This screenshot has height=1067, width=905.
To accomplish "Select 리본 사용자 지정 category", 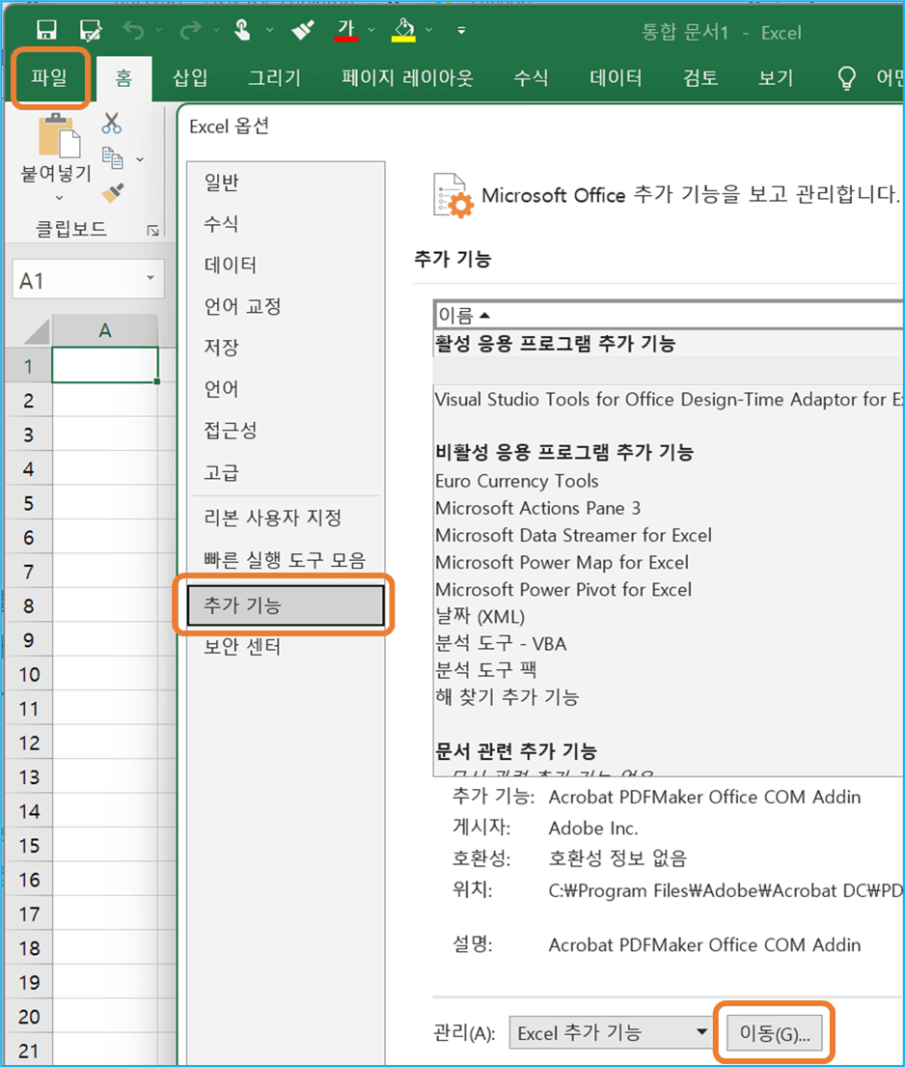I will [x=286, y=518].
